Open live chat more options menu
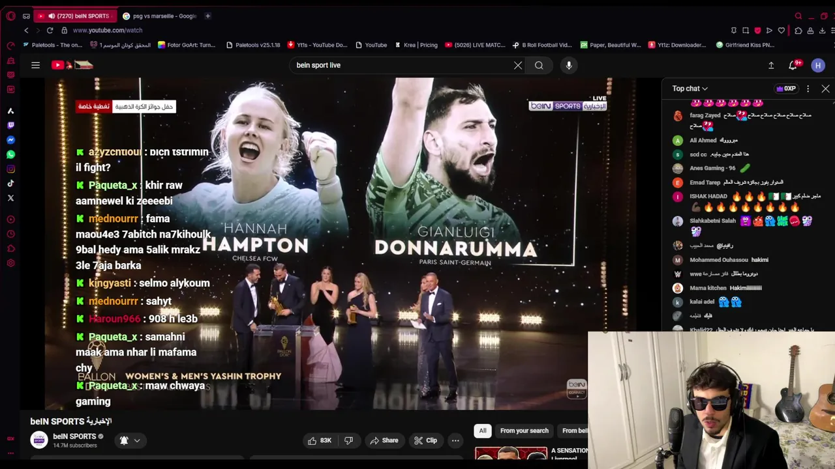Screen dimensions: 835x469 pyautogui.click(x=808, y=89)
